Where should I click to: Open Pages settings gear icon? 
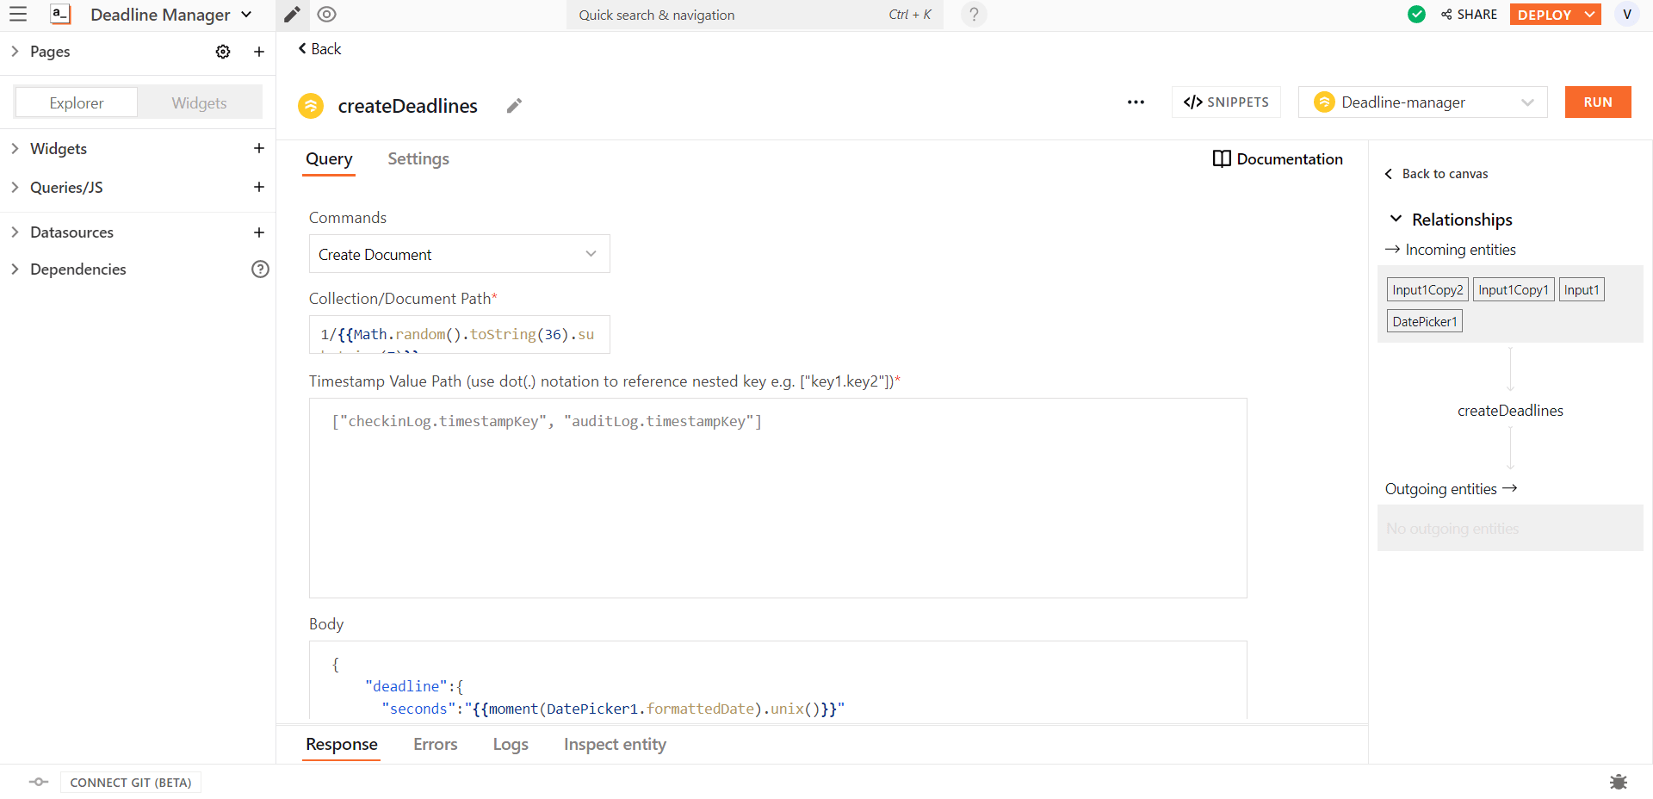click(x=223, y=52)
